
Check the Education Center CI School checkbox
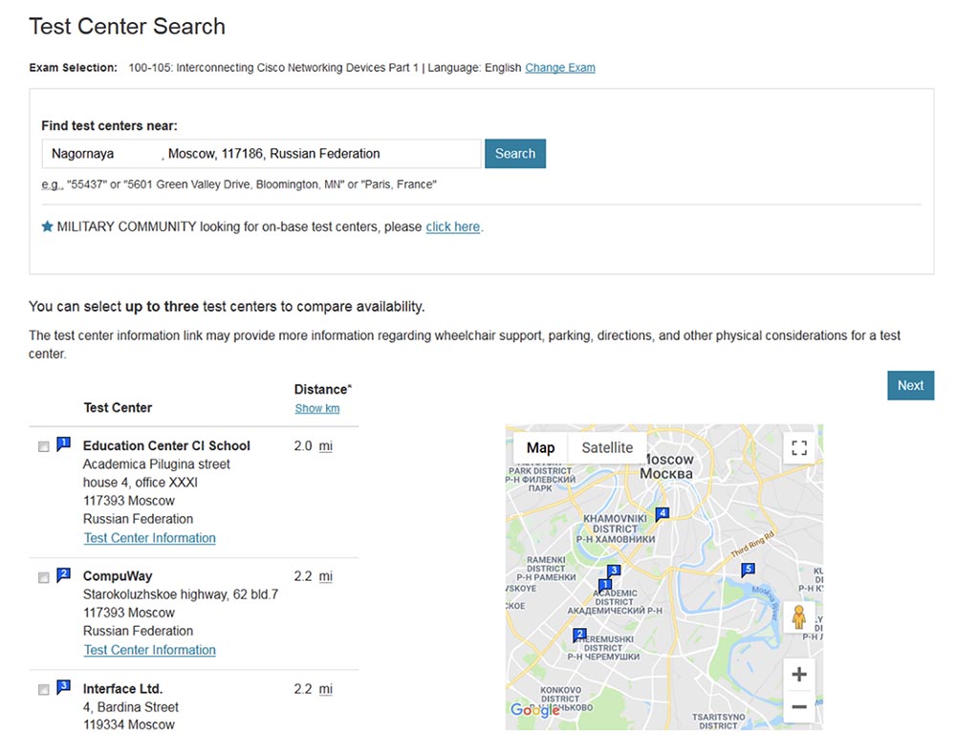pyautogui.click(x=44, y=446)
